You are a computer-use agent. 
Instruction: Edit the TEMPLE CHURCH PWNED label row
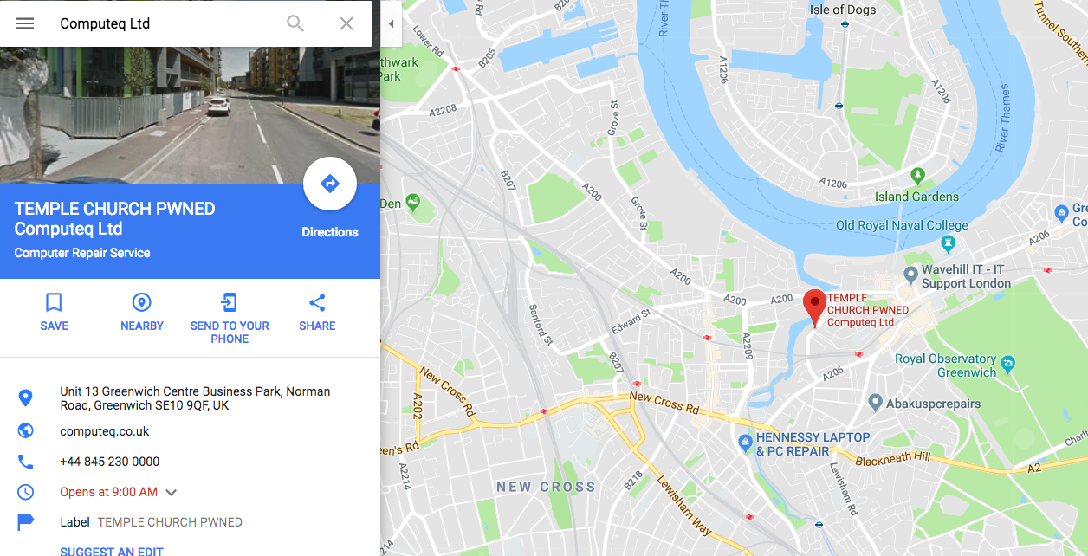[190, 522]
